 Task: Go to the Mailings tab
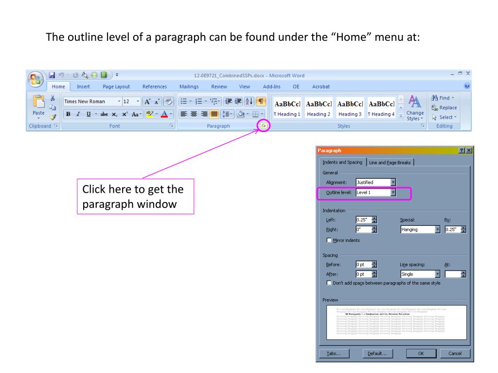click(x=189, y=86)
